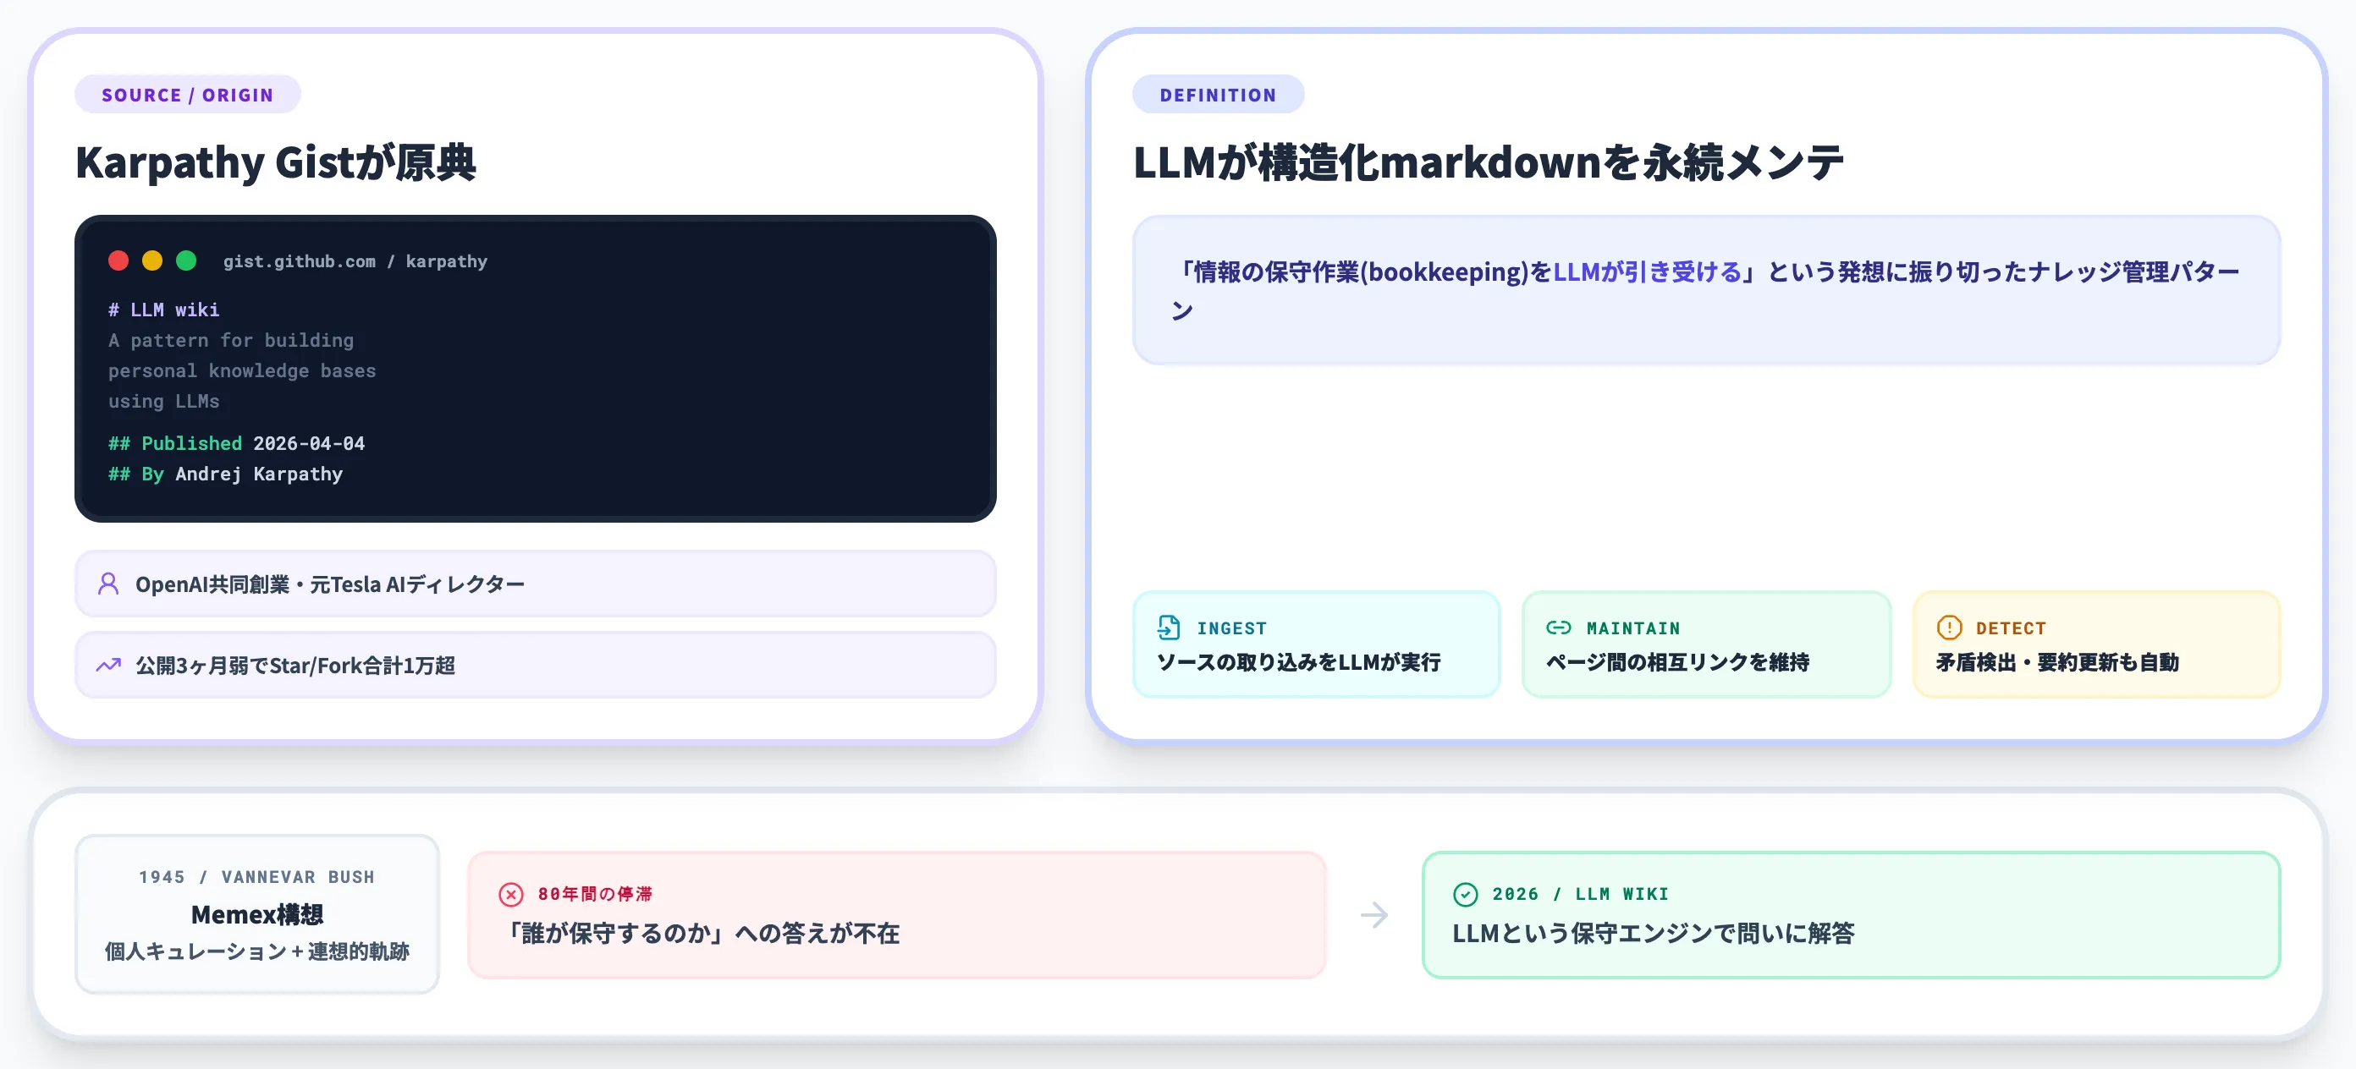This screenshot has width=2356, height=1069.
Task: Open the INGEST card
Action: point(1316,644)
